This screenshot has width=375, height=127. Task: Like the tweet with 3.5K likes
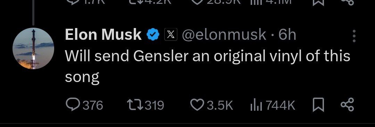(211, 105)
